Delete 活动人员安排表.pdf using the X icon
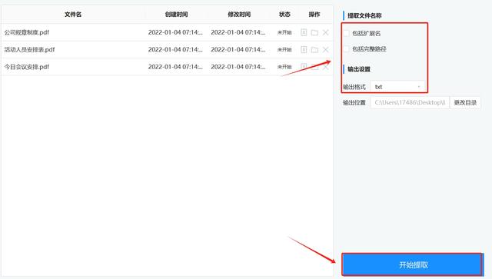Viewport: 492px width, 279px height. (326, 50)
